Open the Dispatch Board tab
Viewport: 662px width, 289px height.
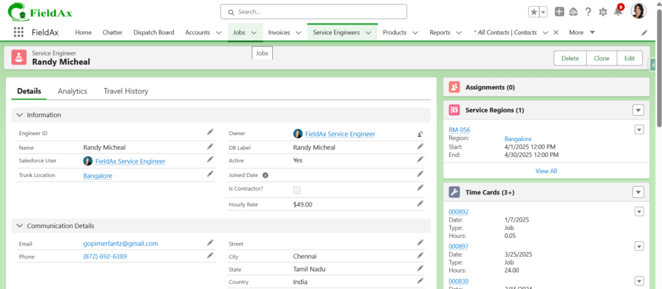pos(154,32)
